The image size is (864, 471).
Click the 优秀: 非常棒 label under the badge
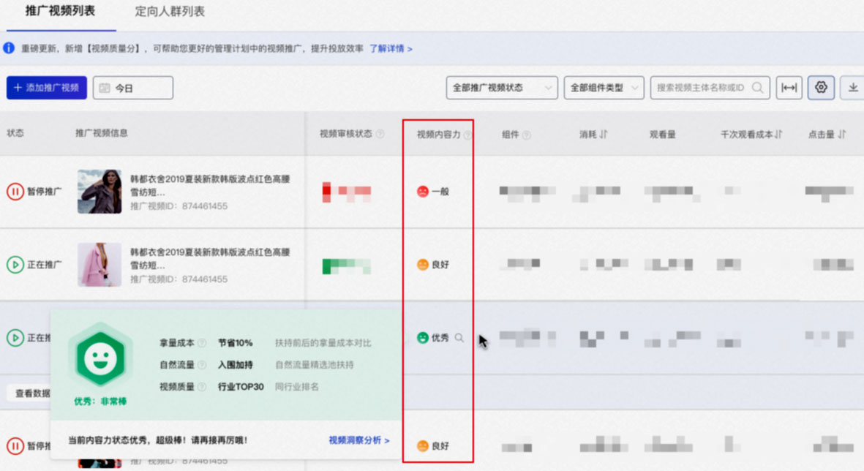100,401
